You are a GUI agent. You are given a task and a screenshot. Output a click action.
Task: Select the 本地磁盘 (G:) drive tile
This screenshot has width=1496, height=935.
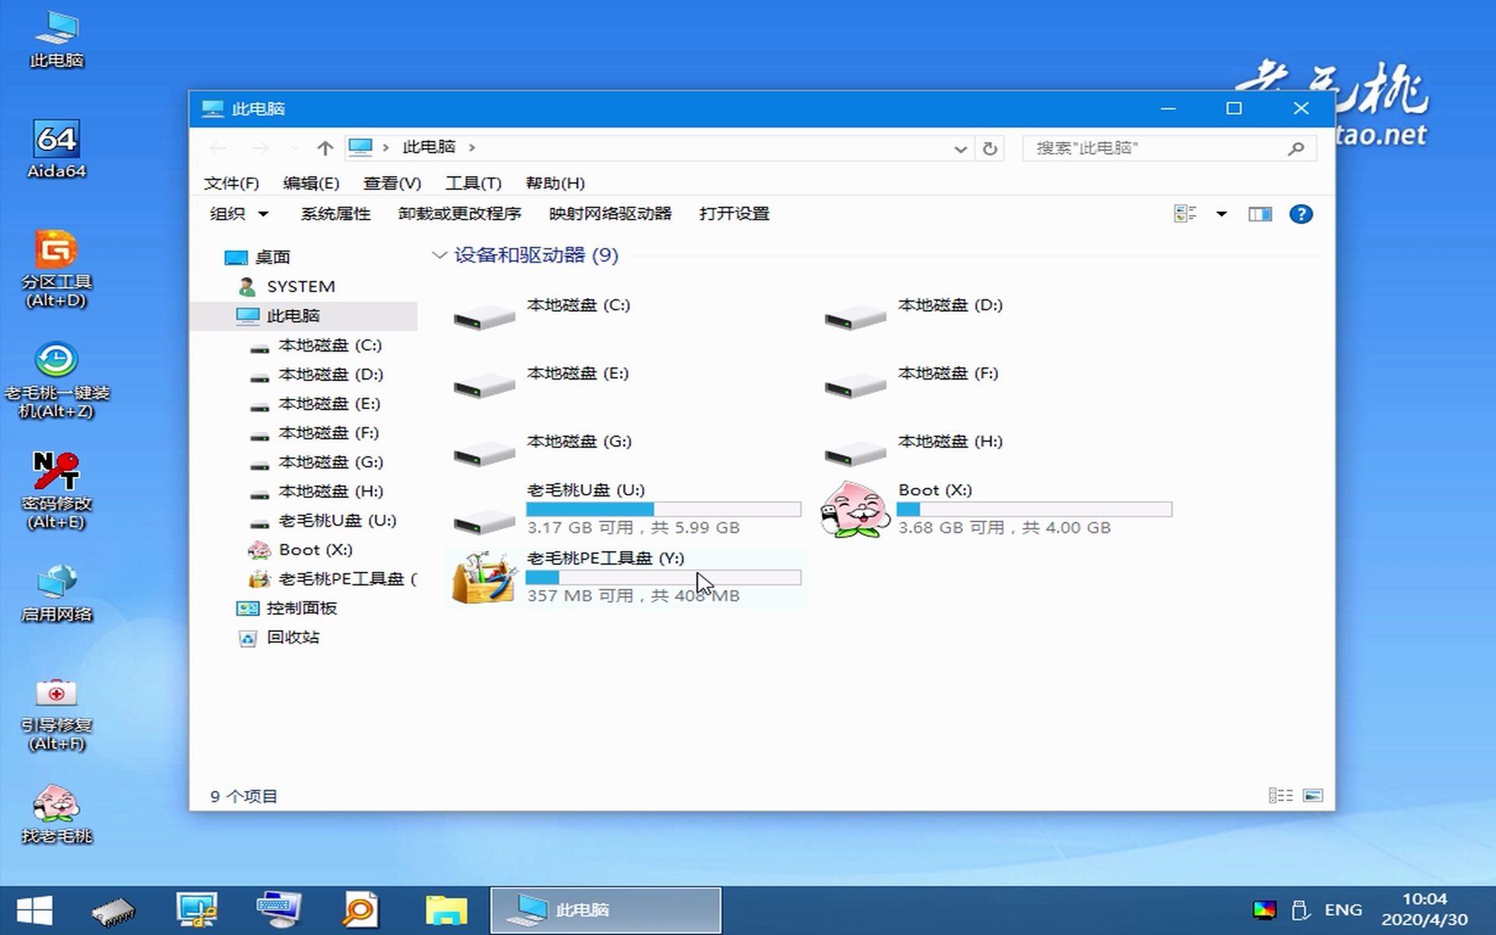(626, 454)
